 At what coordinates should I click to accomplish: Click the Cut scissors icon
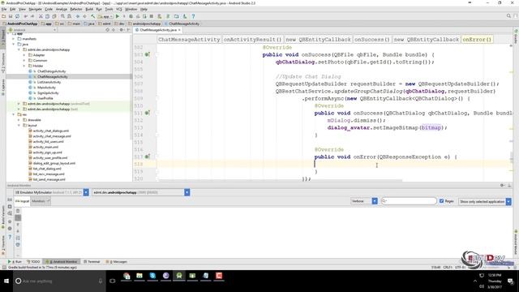coord(41,16)
